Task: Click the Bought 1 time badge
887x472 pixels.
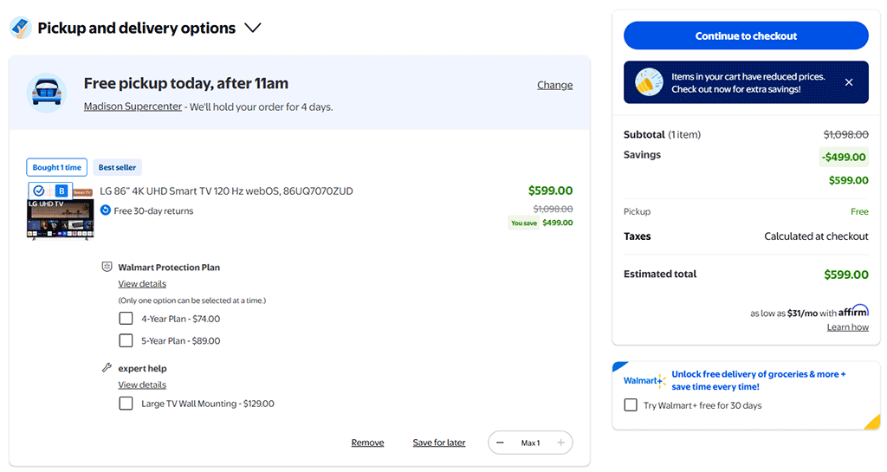Action: tap(56, 167)
